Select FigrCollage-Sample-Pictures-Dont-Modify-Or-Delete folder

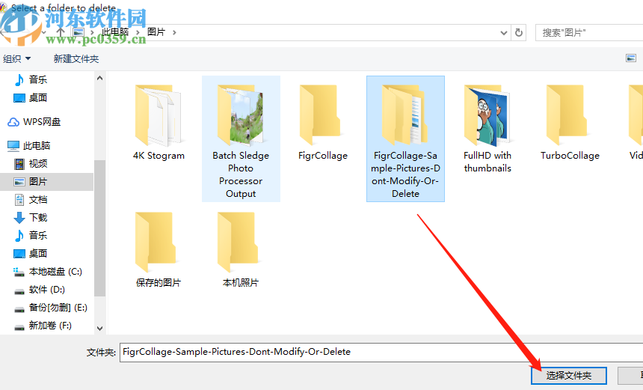click(405, 138)
